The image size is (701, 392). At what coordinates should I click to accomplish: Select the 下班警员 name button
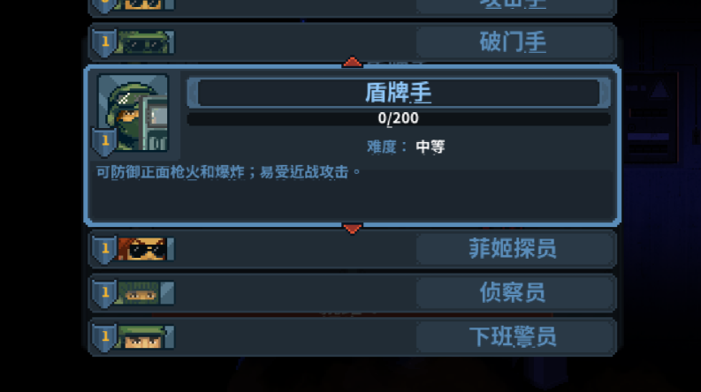514,337
